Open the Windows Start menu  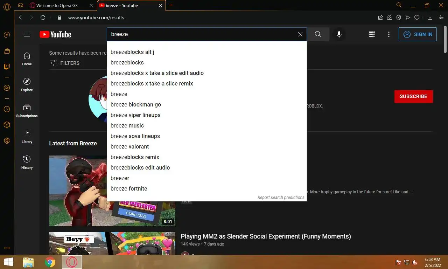coord(9,262)
